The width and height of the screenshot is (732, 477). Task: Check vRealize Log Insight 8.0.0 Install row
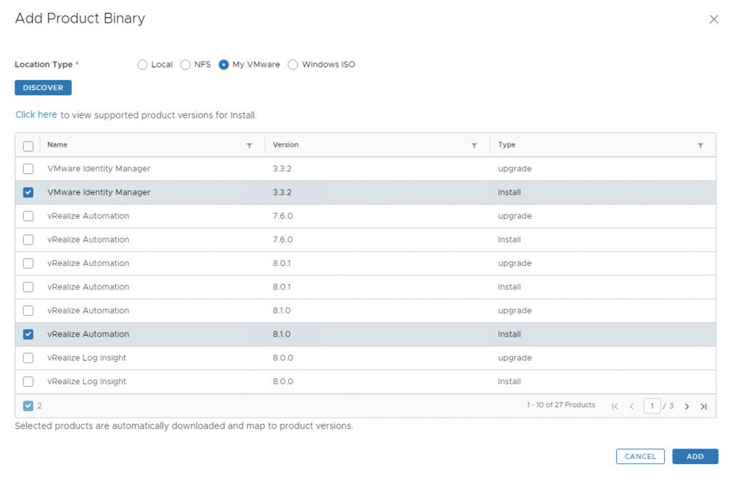coord(29,381)
